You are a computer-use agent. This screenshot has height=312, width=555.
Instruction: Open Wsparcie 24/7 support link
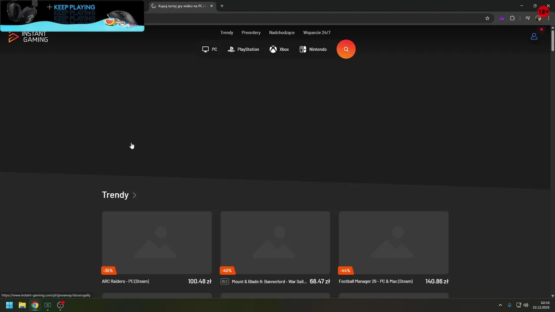[317, 32]
